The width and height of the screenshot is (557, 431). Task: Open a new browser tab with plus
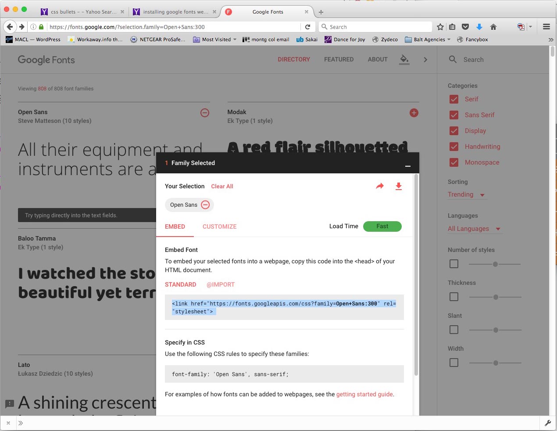[x=321, y=12]
